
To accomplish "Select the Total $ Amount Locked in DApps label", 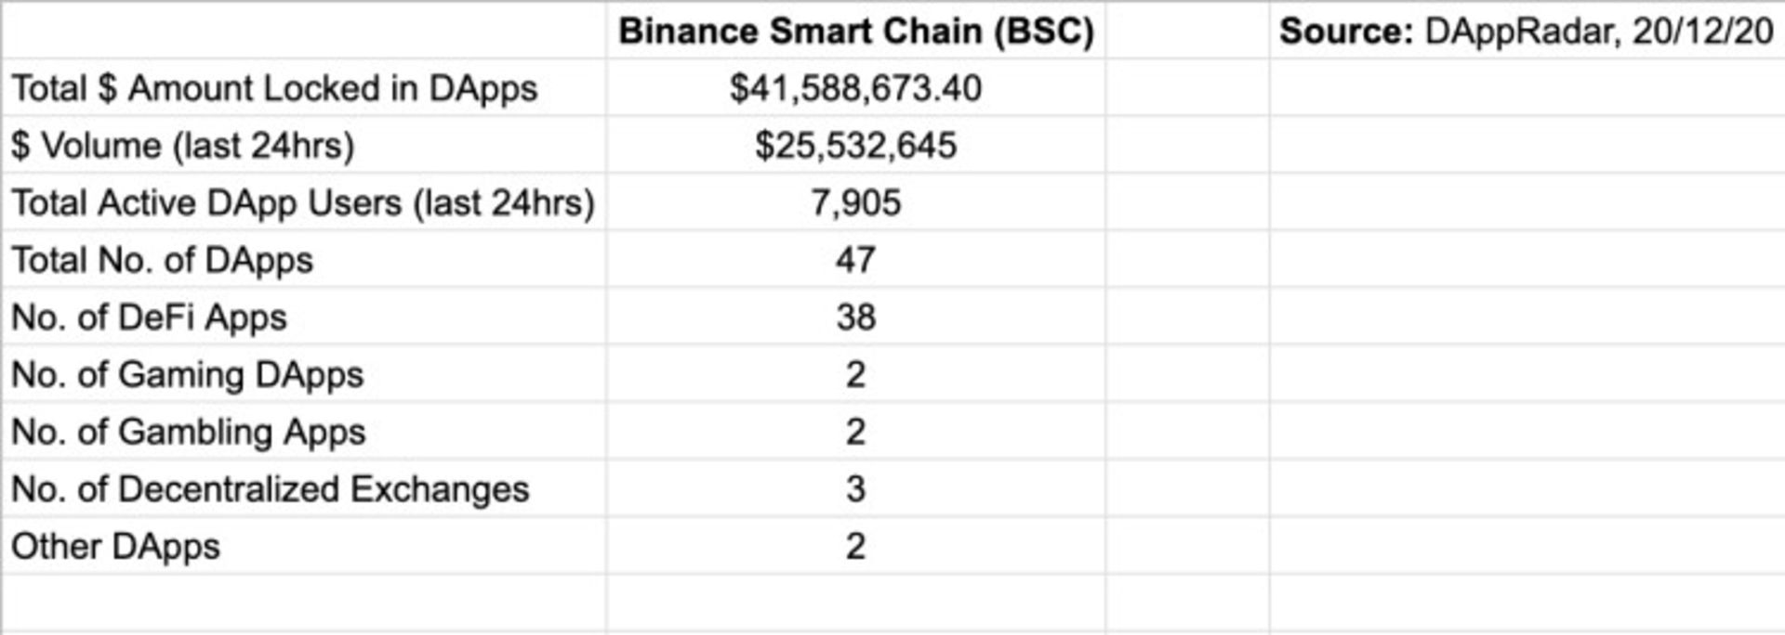I will click(x=274, y=89).
